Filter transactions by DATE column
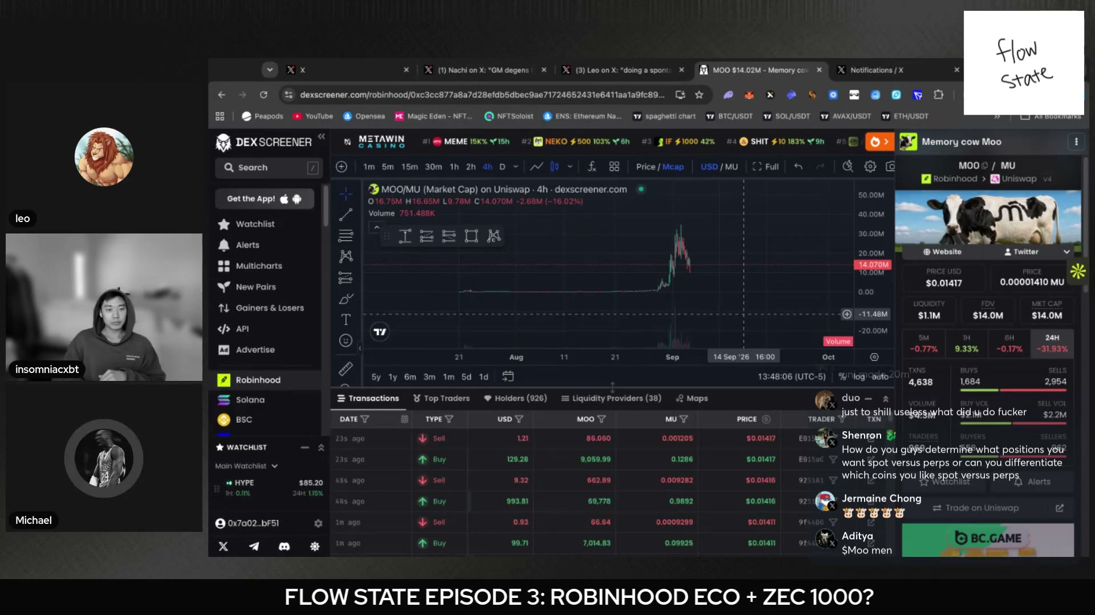Image resolution: width=1095 pixels, height=615 pixels. [365, 419]
